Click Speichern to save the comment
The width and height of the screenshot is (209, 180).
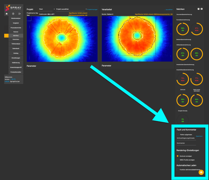[199, 136]
